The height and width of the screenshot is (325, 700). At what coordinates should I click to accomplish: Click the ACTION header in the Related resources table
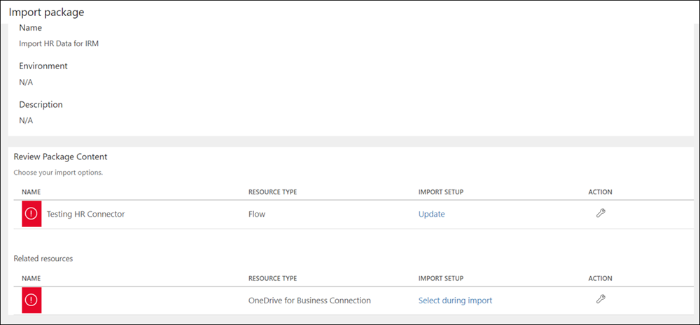click(x=601, y=278)
